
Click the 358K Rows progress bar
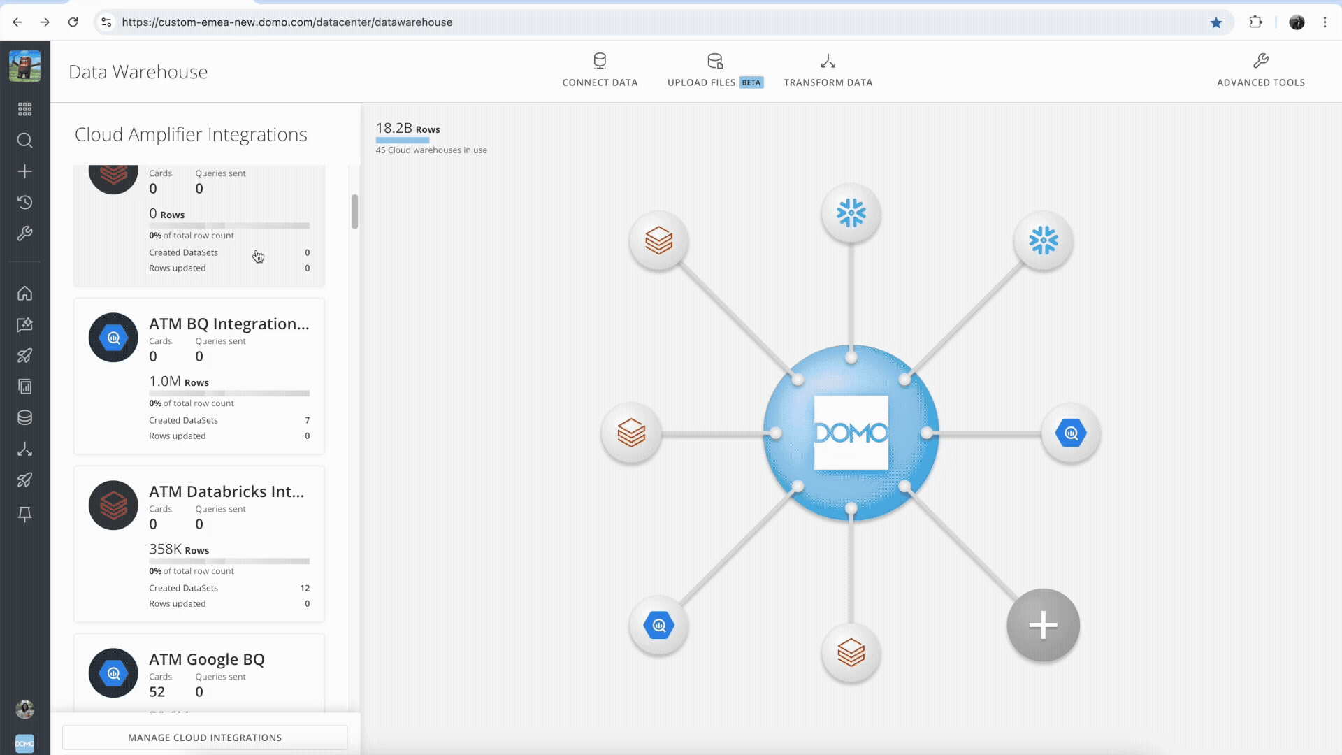[229, 561]
